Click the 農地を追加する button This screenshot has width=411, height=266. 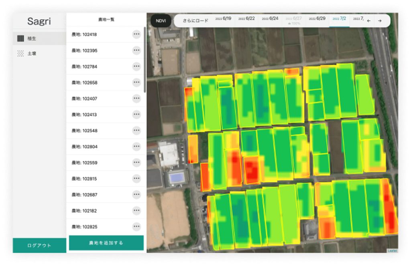(106, 243)
